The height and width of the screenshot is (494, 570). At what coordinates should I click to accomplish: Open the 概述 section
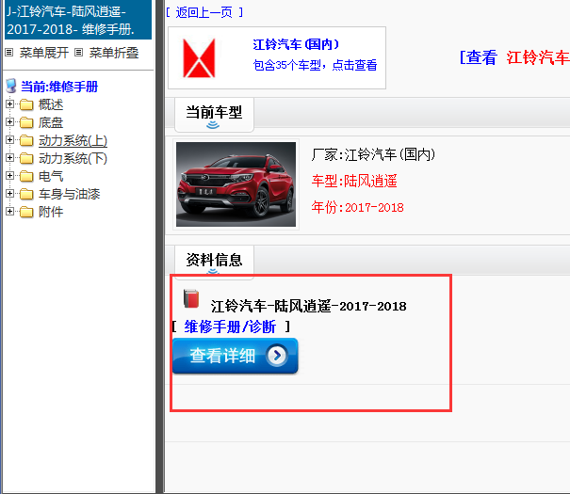click(51, 104)
